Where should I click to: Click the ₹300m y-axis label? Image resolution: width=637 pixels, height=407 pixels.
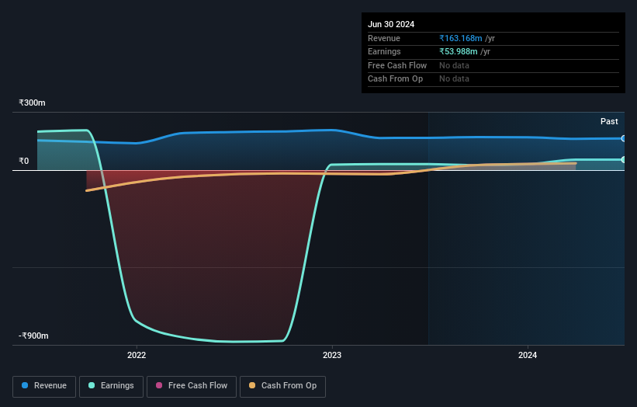click(x=32, y=103)
